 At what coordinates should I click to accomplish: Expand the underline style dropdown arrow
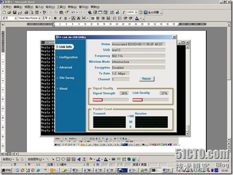69,18
